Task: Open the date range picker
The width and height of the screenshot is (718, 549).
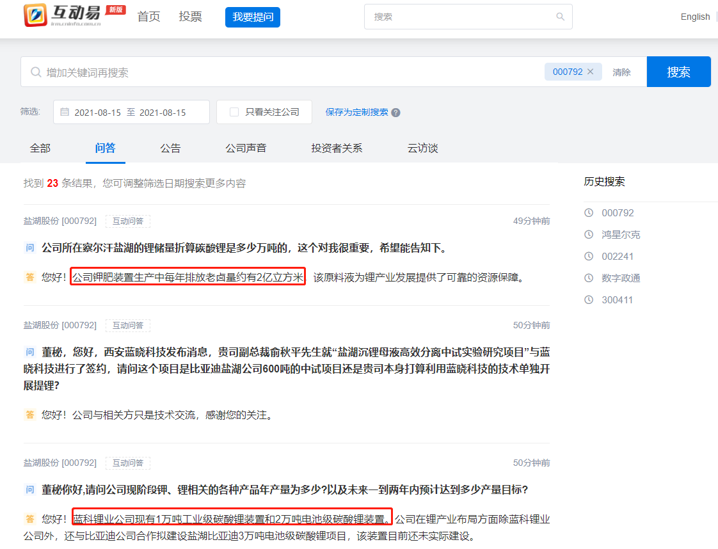Action: click(x=131, y=112)
